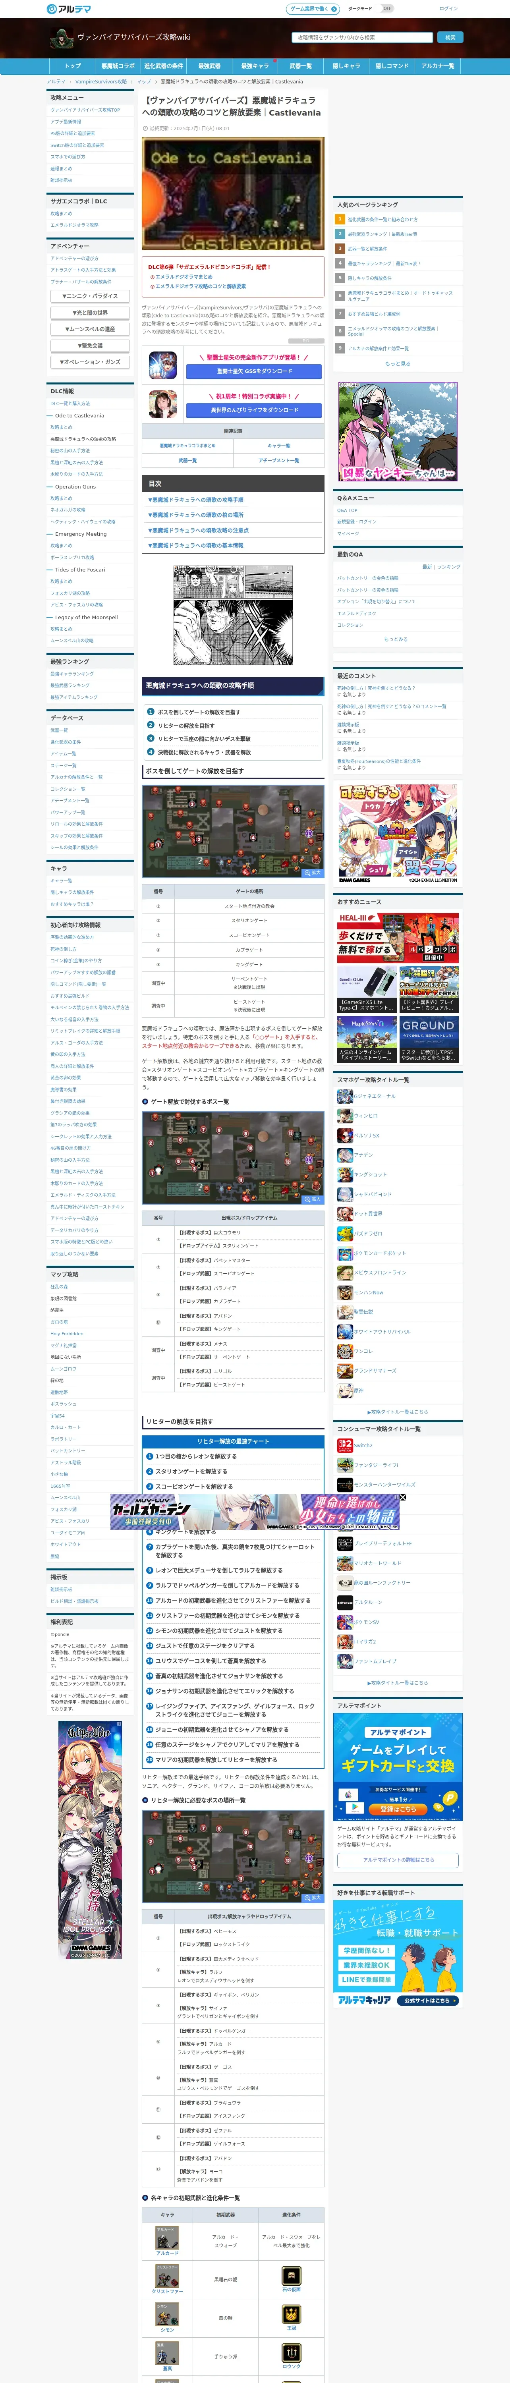The width and height of the screenshot is (510, 2383).
Task: Click アルテマポイントの詳細はこちら button
Action: pyautogui.click(x=398, y=1860)
